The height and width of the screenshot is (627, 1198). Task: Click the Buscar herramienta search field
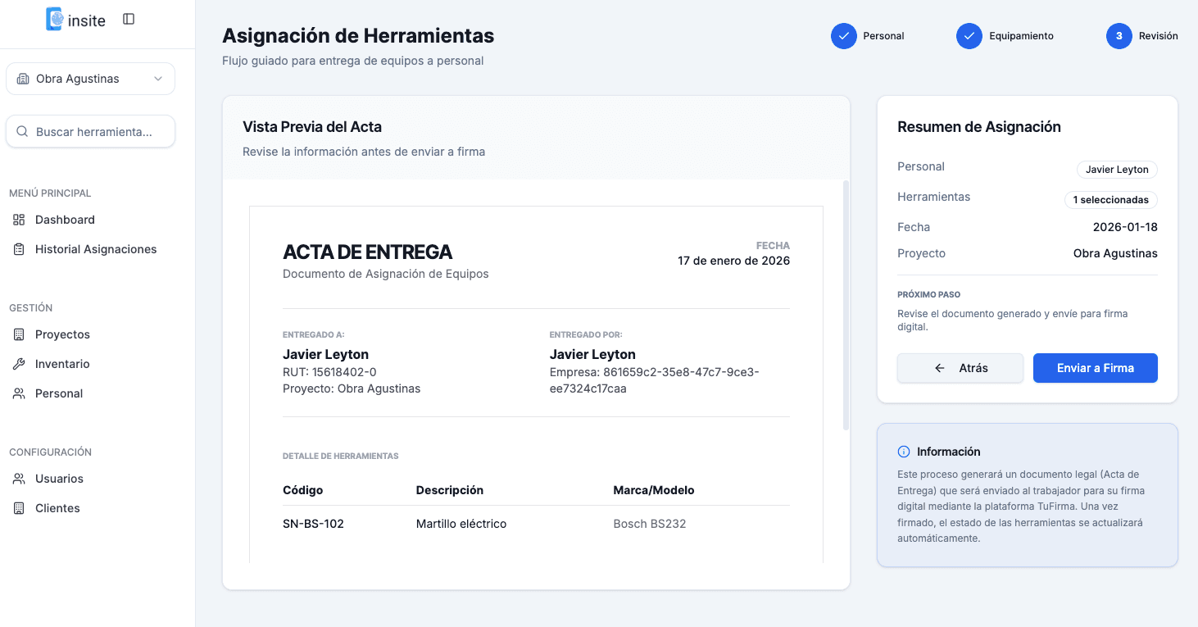coord(90,131)
